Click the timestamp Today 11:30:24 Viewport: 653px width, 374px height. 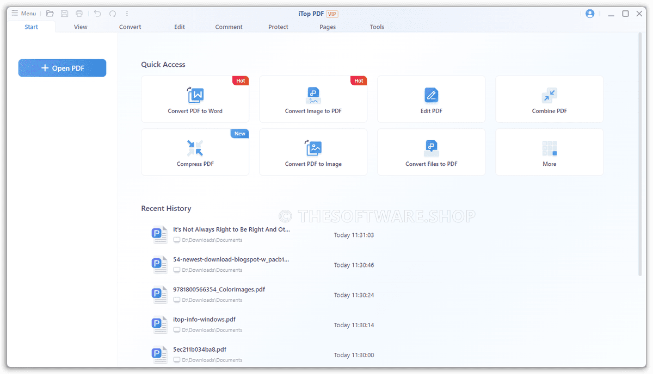[354, 295]
